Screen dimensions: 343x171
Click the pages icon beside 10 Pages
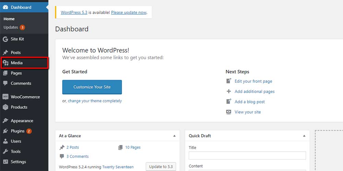point(120,148)
